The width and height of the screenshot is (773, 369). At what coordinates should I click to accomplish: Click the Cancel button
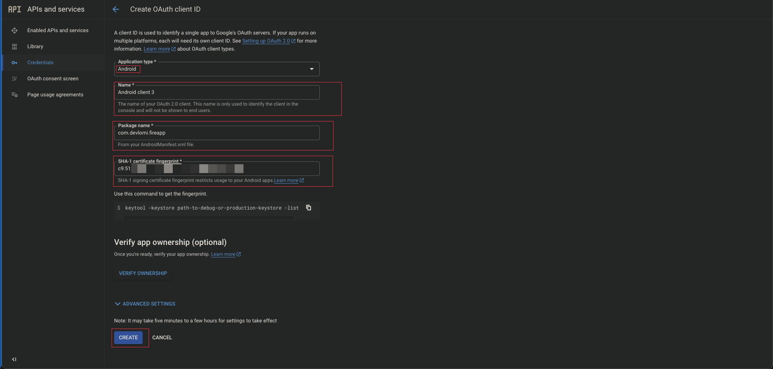(162, 338)
